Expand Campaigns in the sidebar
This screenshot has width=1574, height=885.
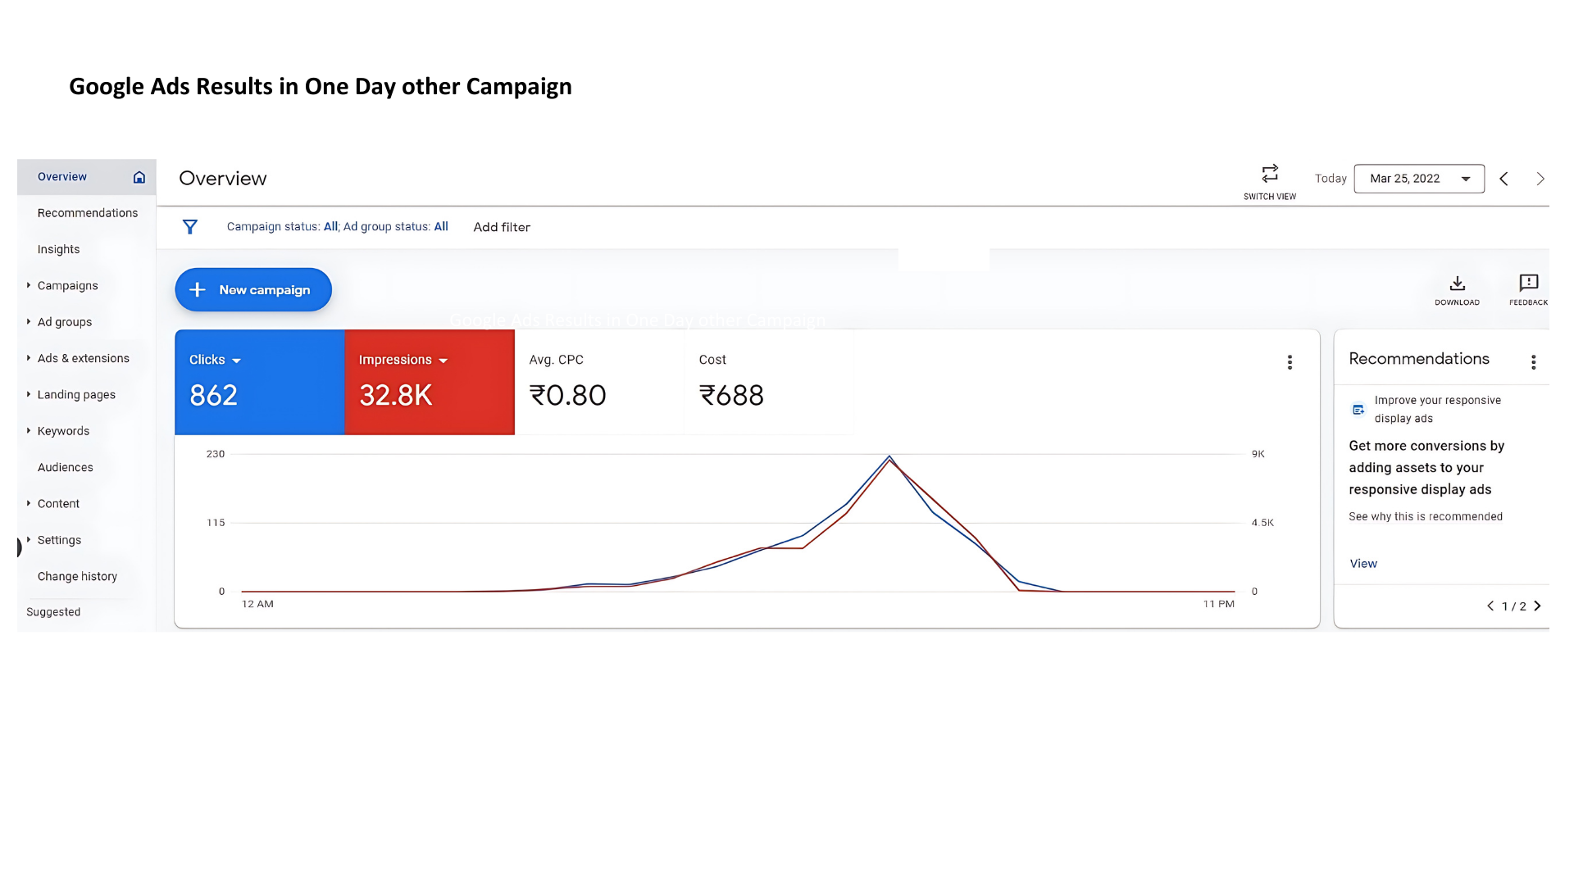click(x=66, y=286)
